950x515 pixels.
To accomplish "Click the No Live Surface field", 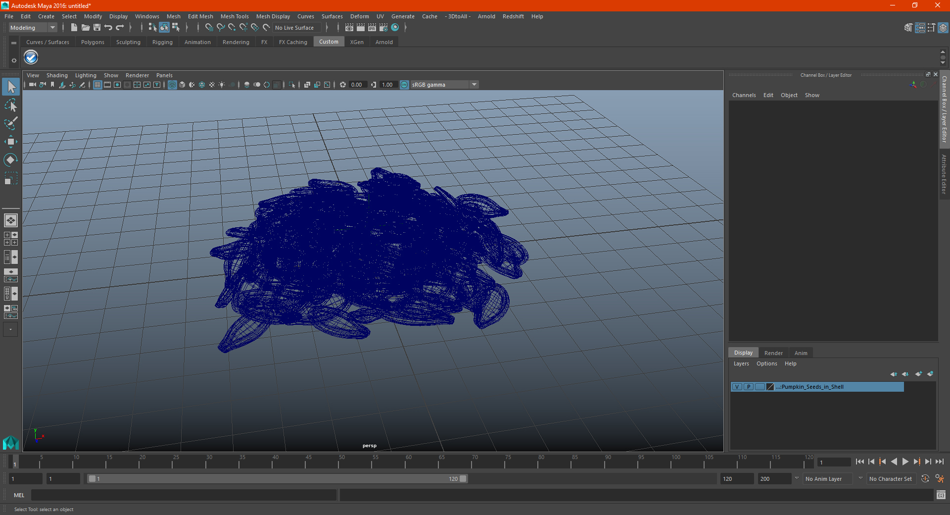I will [297, 28].
